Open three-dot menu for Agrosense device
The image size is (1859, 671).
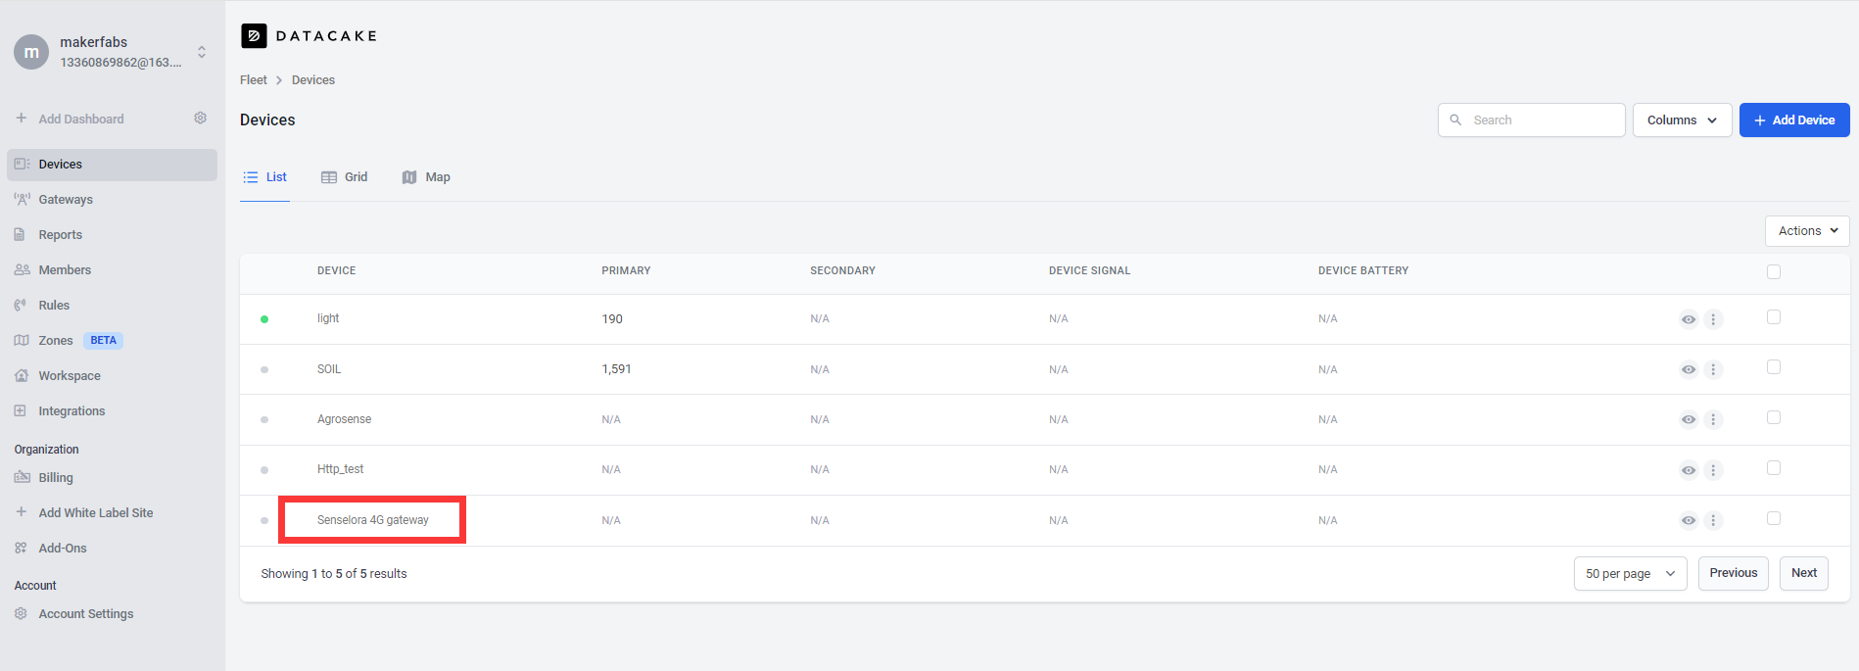1713,420
